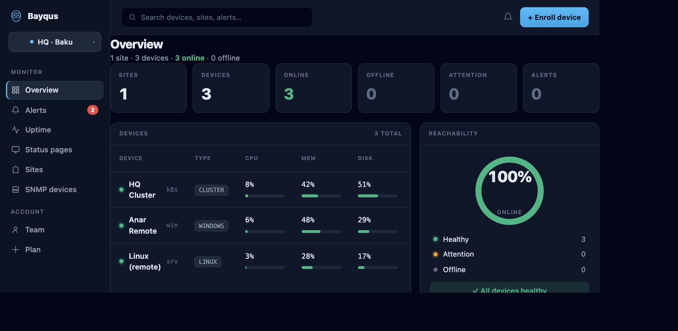678x331 pixels.
Task: Click the Plan plus icon
Action: point(16,250)
